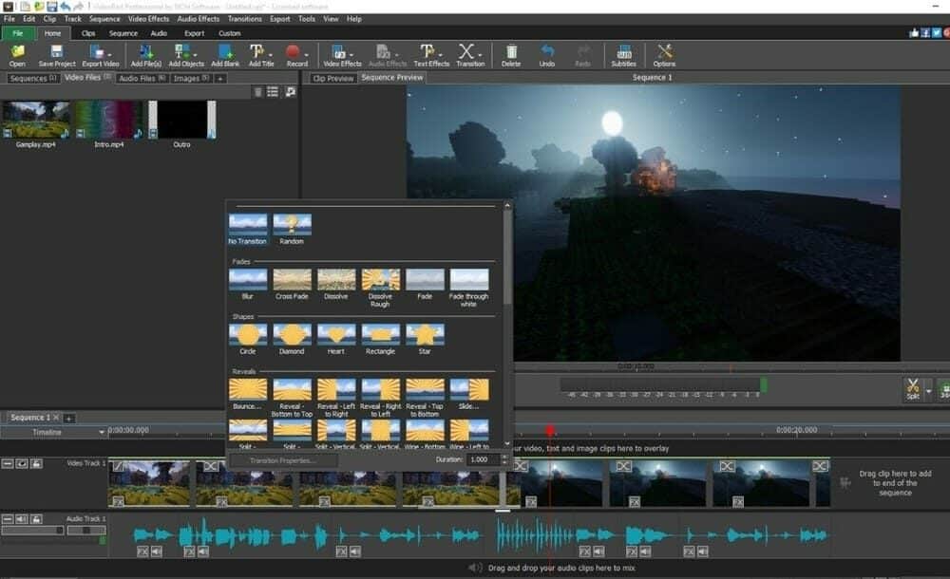Switch to the Clip Preview tab
The image size is (950, 579).
[332, 78]
